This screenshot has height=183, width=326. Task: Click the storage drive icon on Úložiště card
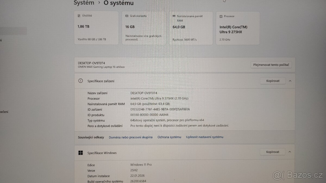(79, 15)
